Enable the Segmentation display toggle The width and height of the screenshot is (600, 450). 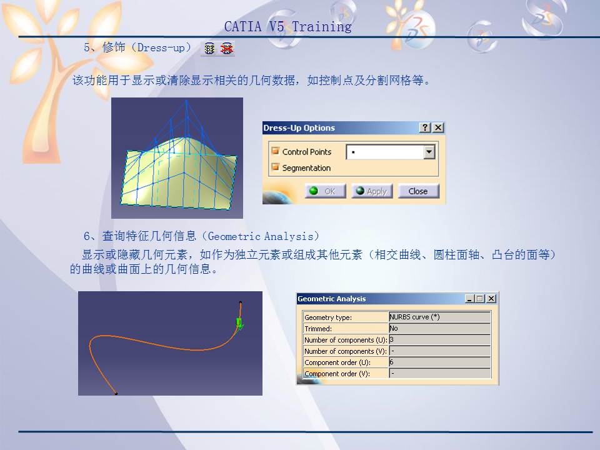275,166
